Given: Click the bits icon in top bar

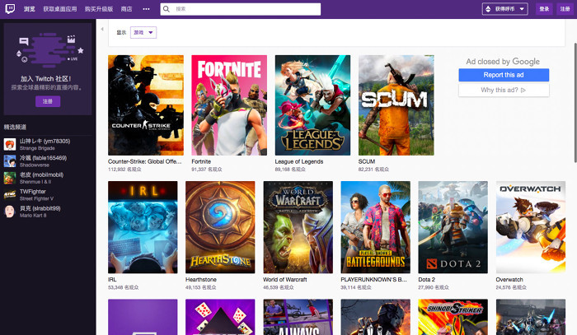Looking at the screenshot, I should 488,9.
